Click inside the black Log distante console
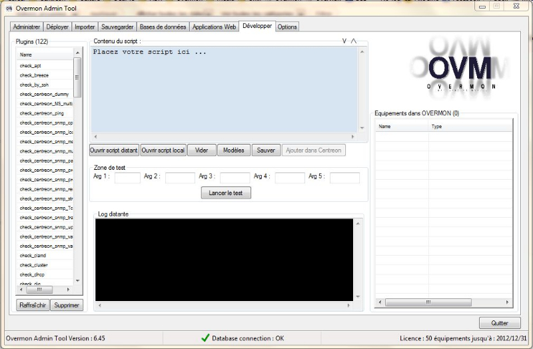The height and width of the screenshot is (349, 533). [225, 260]
